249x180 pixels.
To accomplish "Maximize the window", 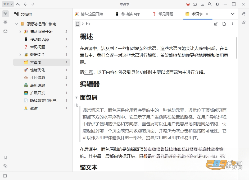I will 234,4.
